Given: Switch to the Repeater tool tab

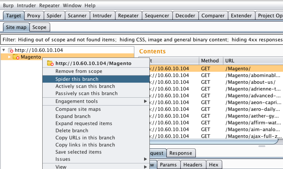Looking at the screenshot, I should point(128,16).
